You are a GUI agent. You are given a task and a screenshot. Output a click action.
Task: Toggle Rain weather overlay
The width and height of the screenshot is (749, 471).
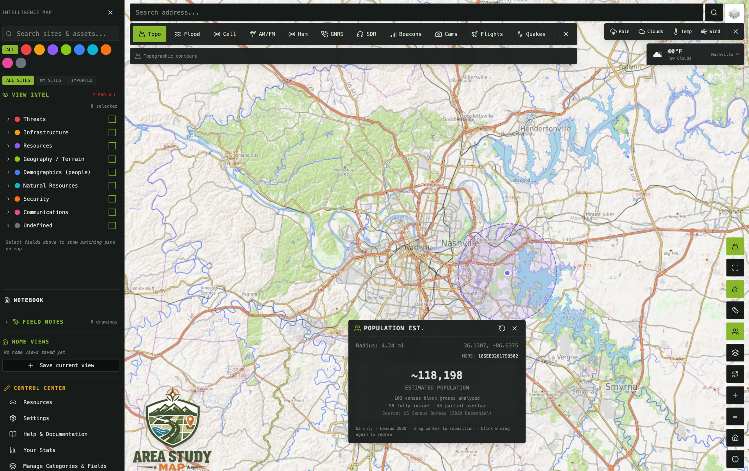tap(620, 32)
